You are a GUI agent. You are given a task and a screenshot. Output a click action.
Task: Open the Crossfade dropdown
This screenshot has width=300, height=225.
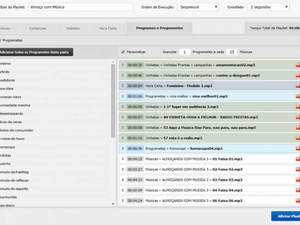(268, 7)
